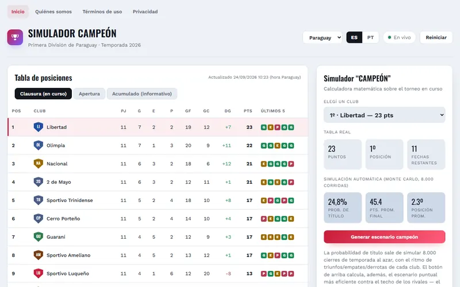Click the 2.3º Posición prom. card
The height and width of the screenshot is (287, 460).
[426, 208]
